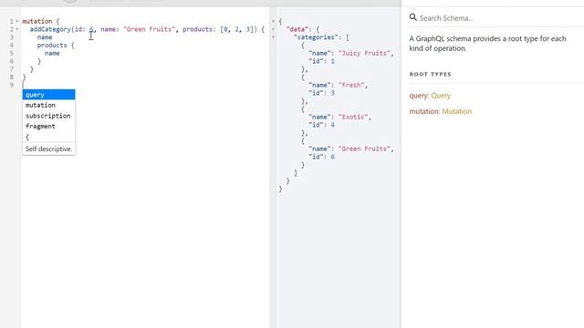The width and height of the screenshot is (584, 328).
Task: Collapse the root result object fold arrow
Action: click(274, 21)
